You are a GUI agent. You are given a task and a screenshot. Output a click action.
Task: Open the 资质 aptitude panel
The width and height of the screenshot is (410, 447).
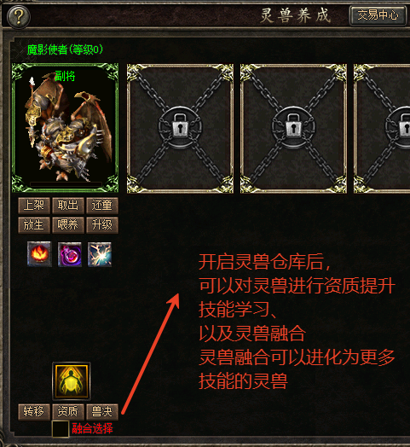pos(68,412)
